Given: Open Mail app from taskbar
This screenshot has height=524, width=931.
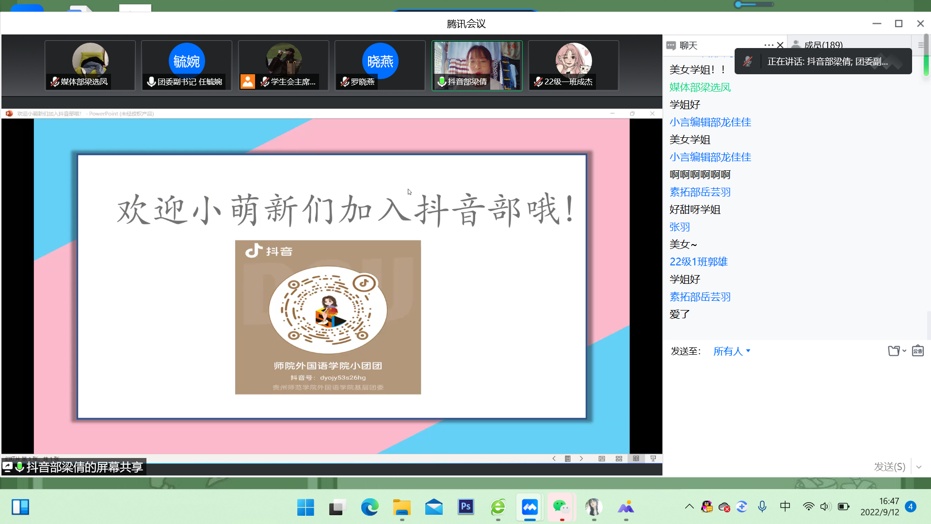Looking at the screenshot, I should pyautogui.click(x=434, y=508).
